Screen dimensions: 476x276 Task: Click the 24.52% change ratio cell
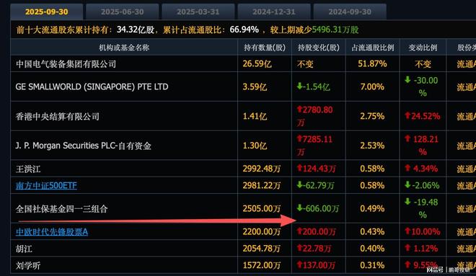(422, 116)
